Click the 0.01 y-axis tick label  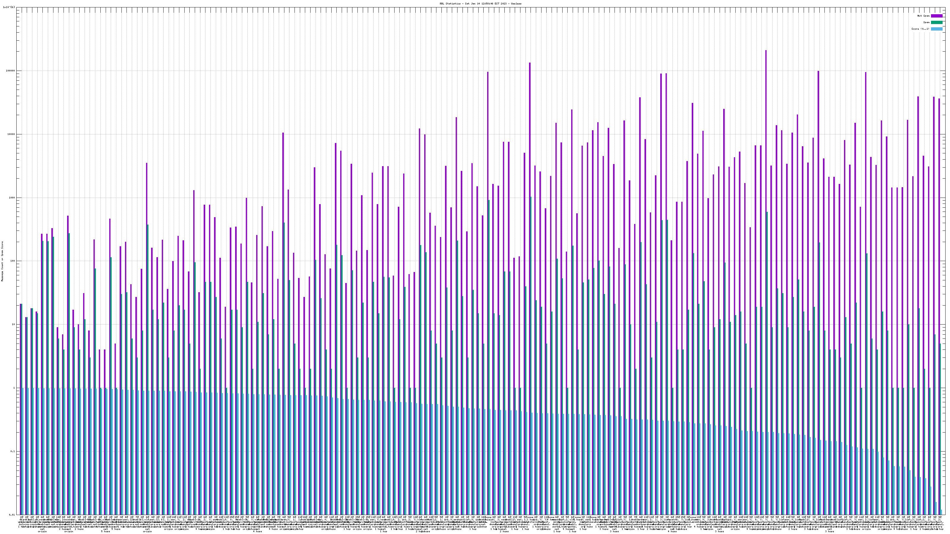12,514
